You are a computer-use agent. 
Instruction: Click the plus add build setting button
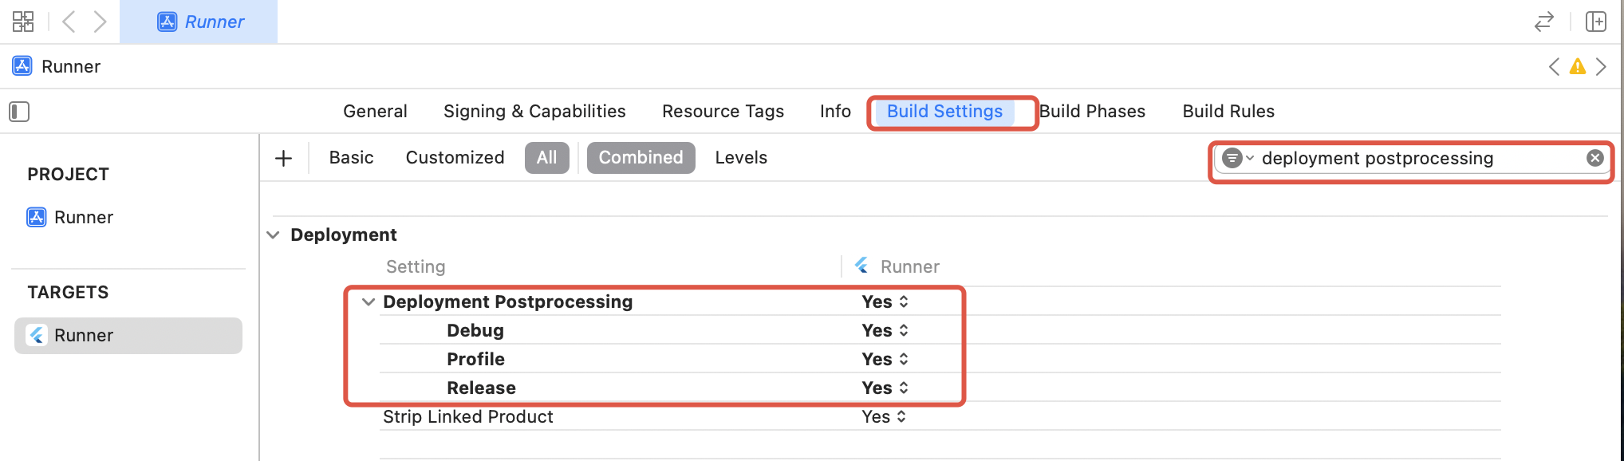tap(283, 158)
